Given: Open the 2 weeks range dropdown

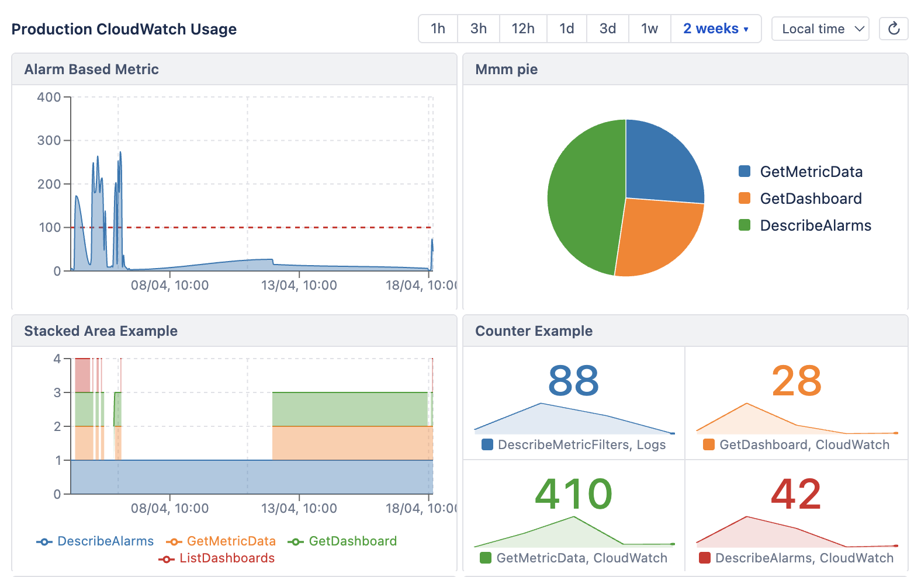Looking at the screenshot, I should 716,29.
